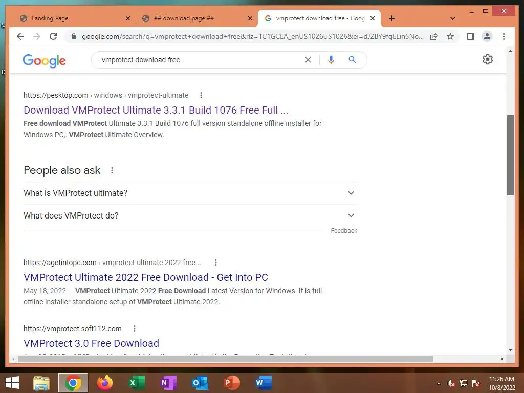The image size is (524, 393).
Task: Open VMProtect 3.0 Free Download link
Action: (x=91, y=343)
